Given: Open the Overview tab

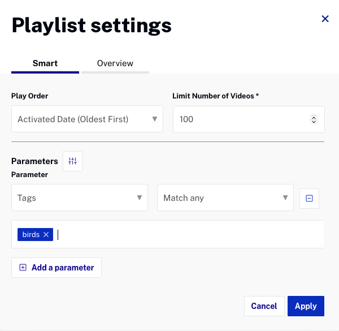Looking at the screenshot, I should coord(115,63).
